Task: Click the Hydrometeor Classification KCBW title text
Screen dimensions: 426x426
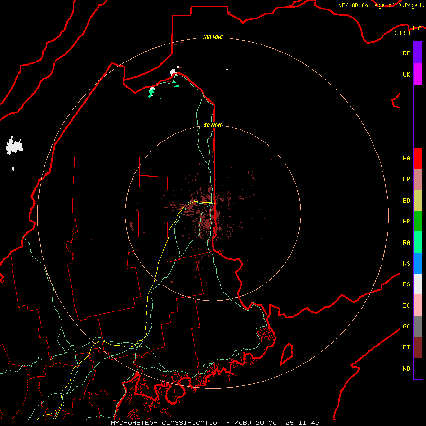Action: click(215, 423)
